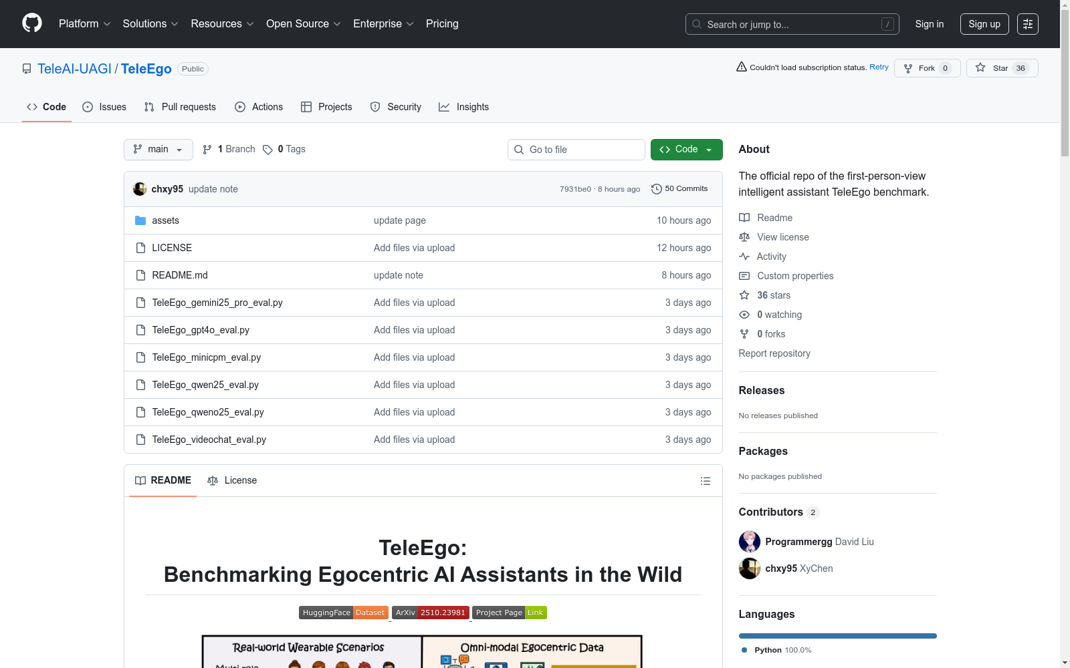The height and width of the screenshot is (668, 1070).
Task: Open chxy95 avatar in latest commit row
Action: coord(140,189)
